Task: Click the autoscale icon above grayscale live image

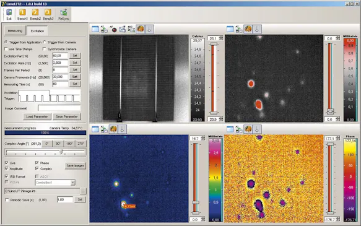Action: (x=104, y=29)
